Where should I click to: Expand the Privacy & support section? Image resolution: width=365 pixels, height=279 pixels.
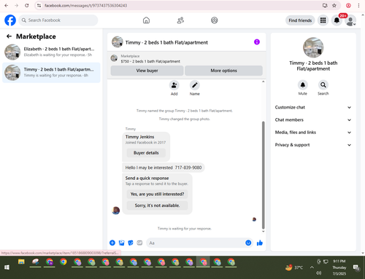pyautogui.click(x=313, y=145)
